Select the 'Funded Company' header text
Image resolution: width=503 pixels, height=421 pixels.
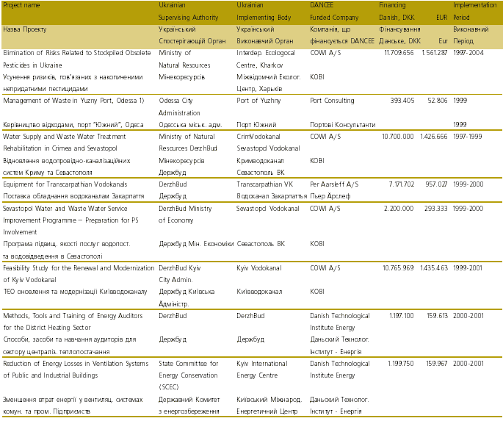click(334, 18)
